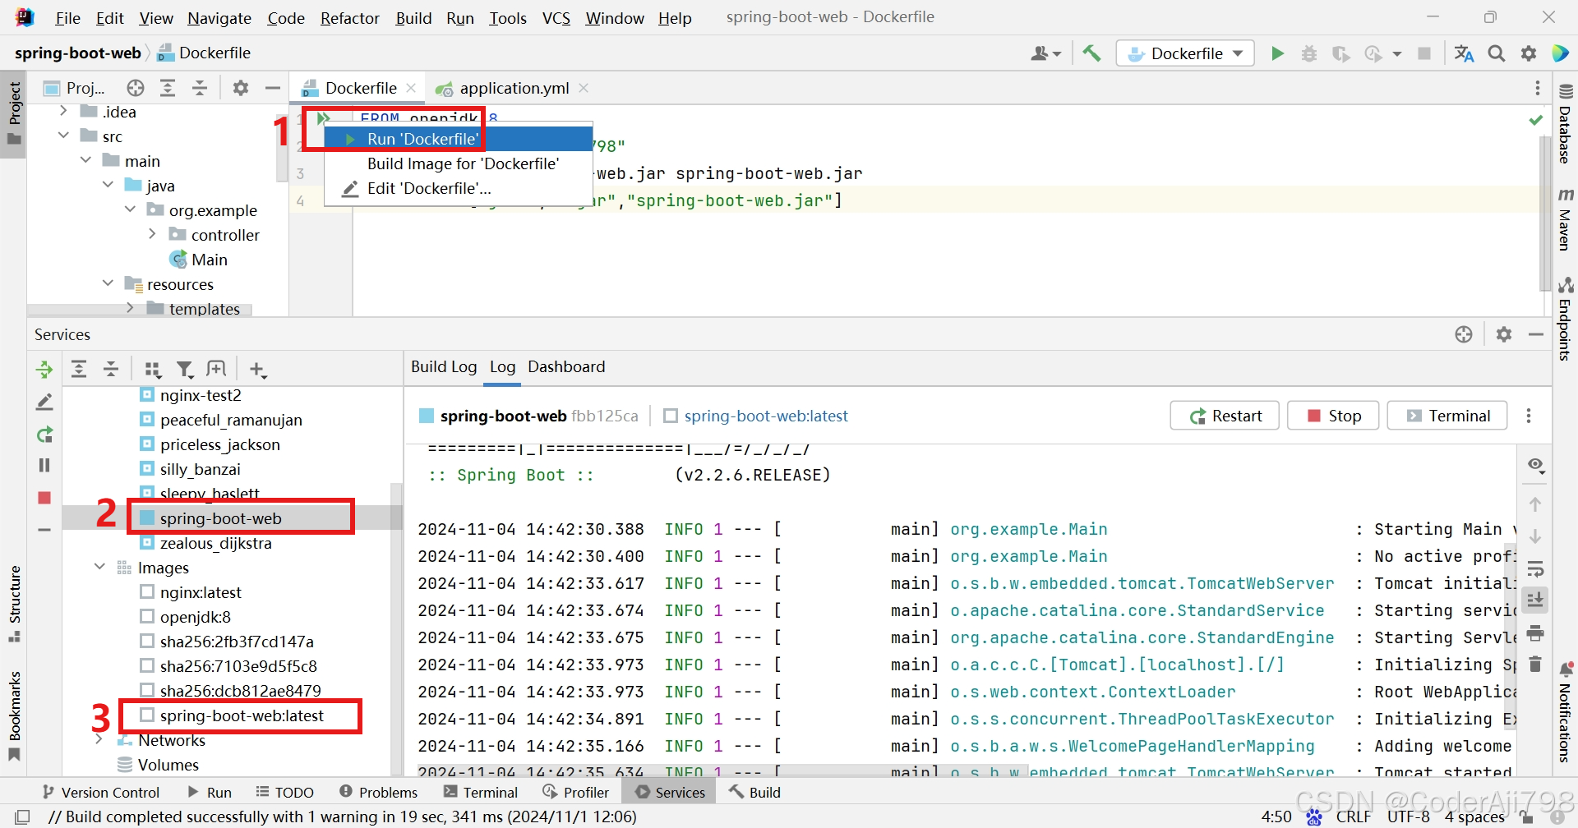Click the red Stop container icon in Services sidebar

[44, 498]
